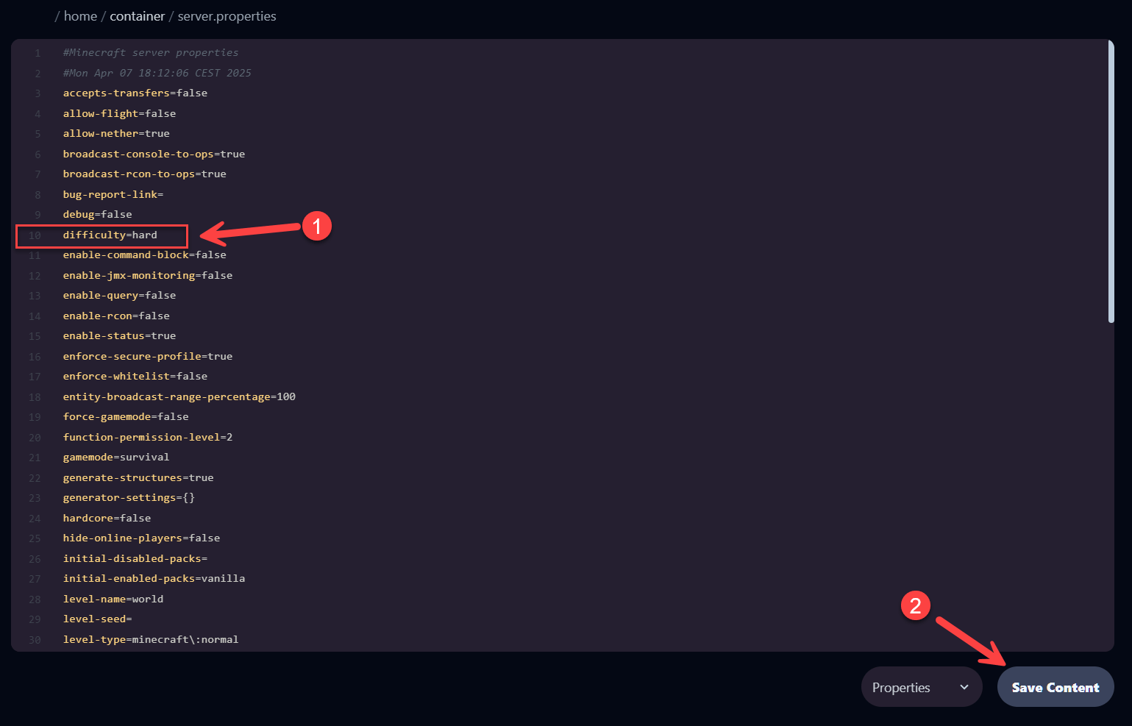Navigate to the home breadcrumb link
The width and height of the screenshot is (1132, 726).
pyautogui.click(x=80, y=16)
